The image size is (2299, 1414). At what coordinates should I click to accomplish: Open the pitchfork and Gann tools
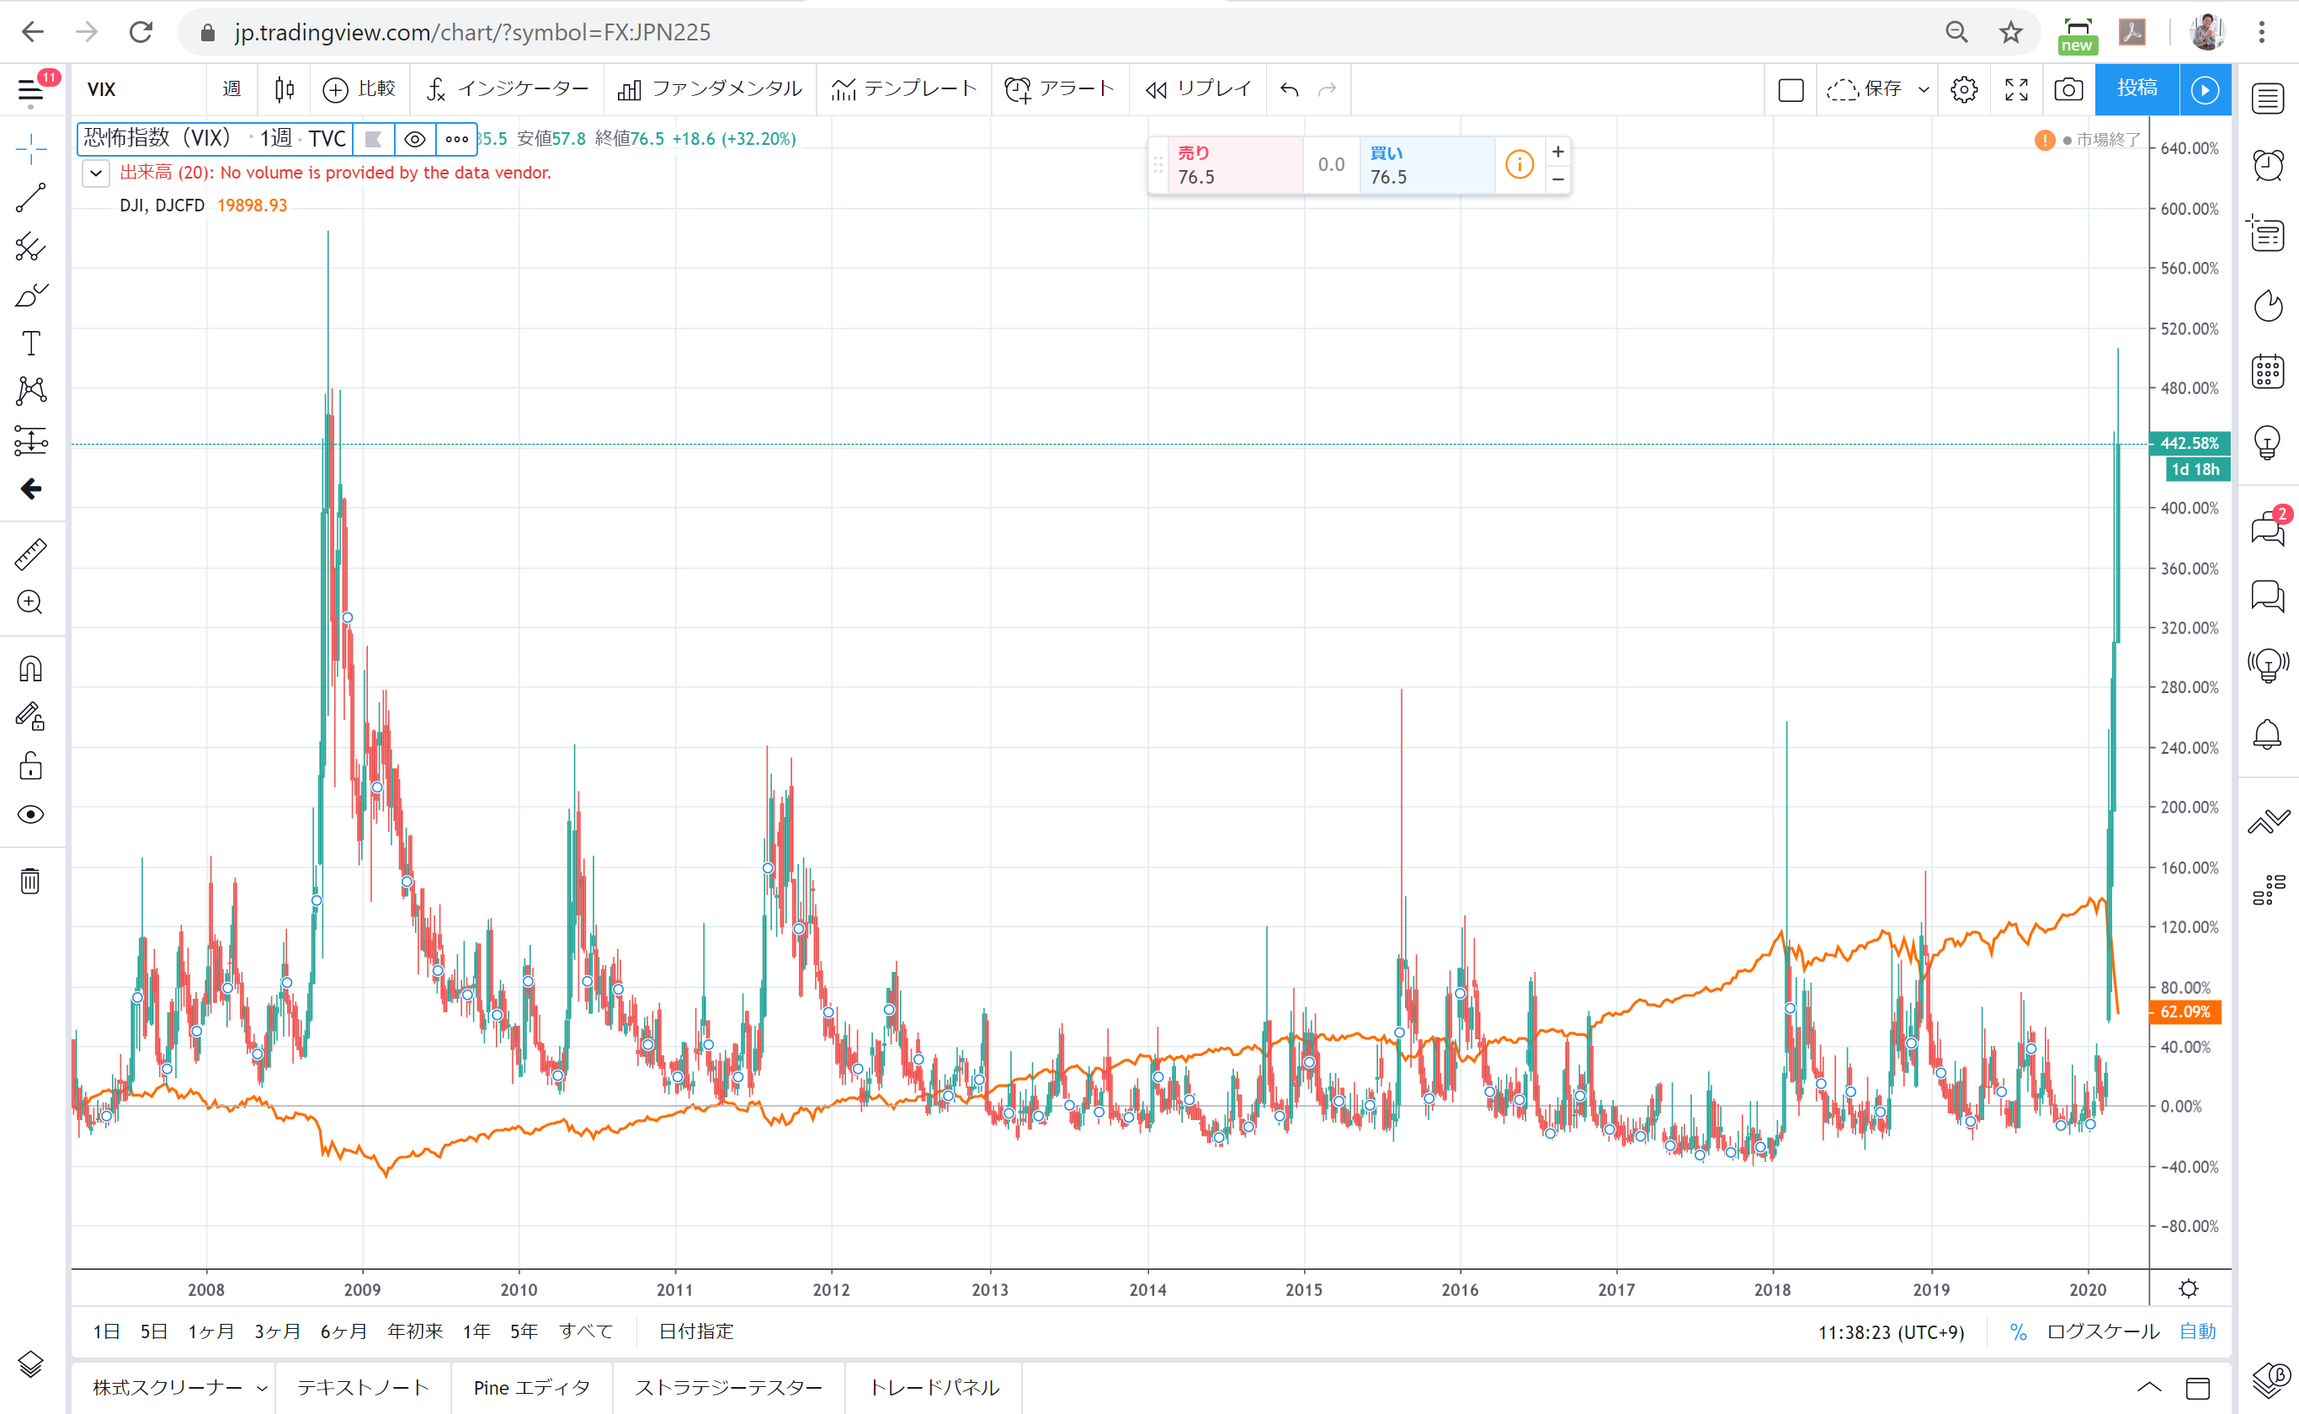pos(31,247)
